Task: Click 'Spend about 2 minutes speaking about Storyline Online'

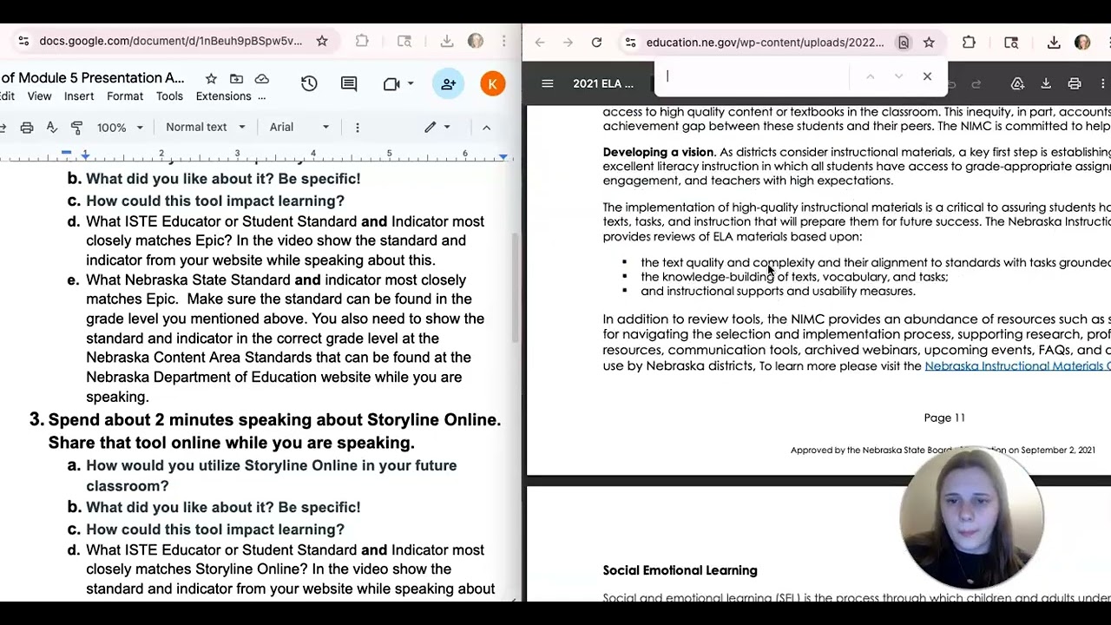Action: click(274, 420)
